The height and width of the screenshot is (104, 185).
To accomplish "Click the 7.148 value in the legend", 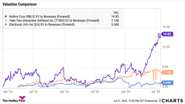I will (115, 20).
